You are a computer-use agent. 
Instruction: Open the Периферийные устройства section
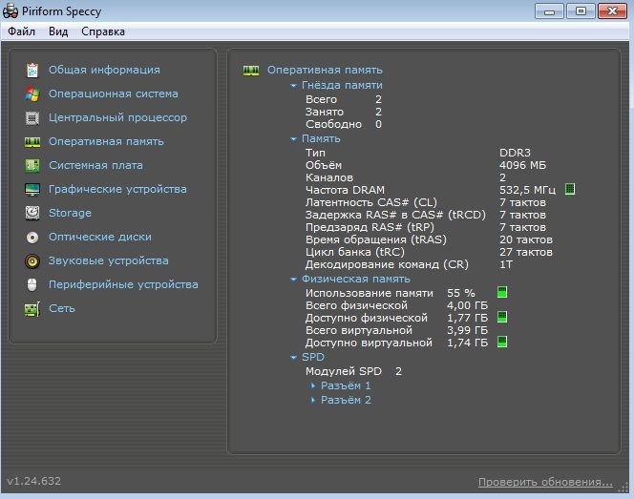(123, 284)
